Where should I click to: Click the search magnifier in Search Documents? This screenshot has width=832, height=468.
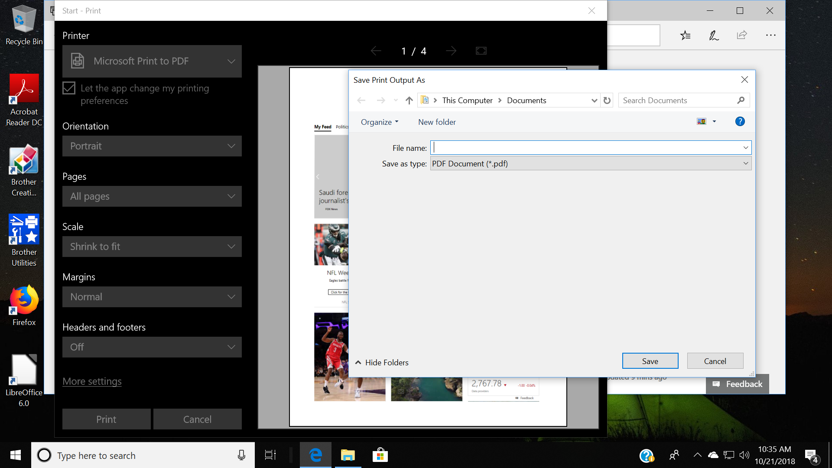pos(741,101)
